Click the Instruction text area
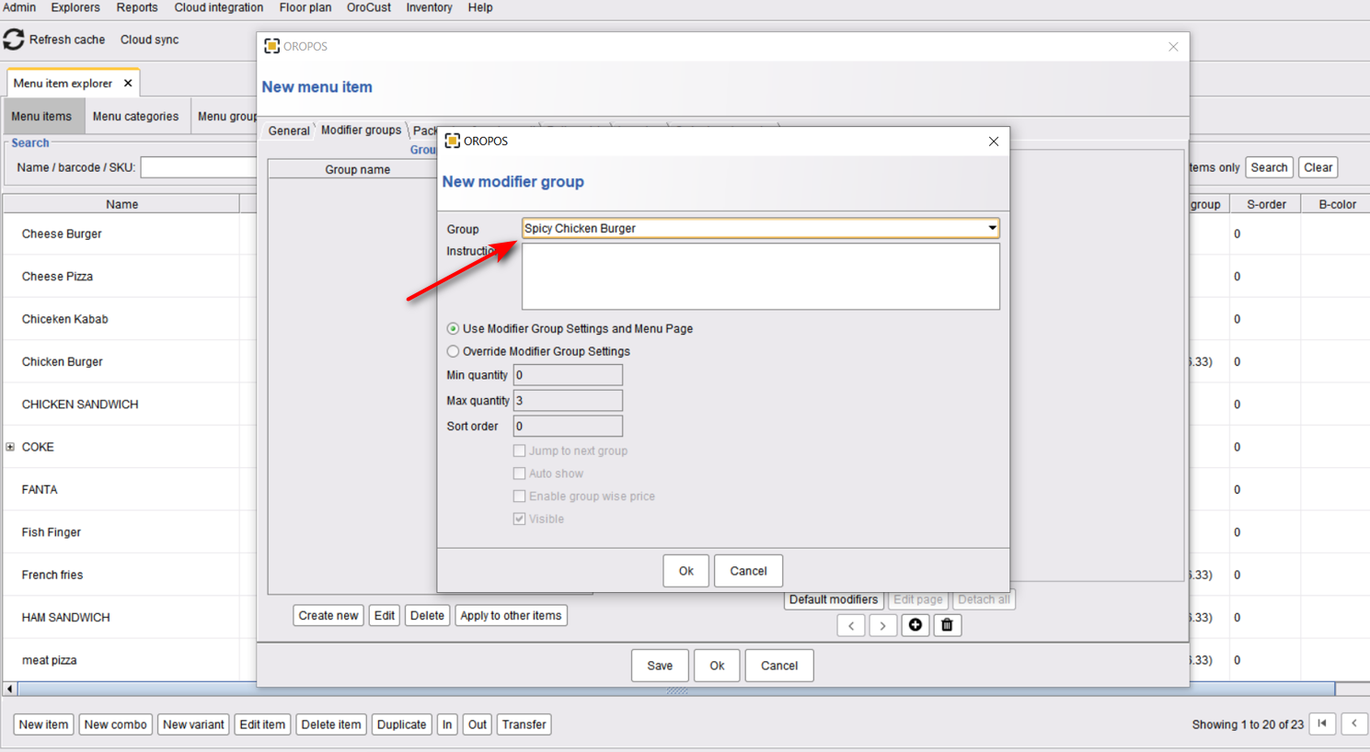 point(760,276)
